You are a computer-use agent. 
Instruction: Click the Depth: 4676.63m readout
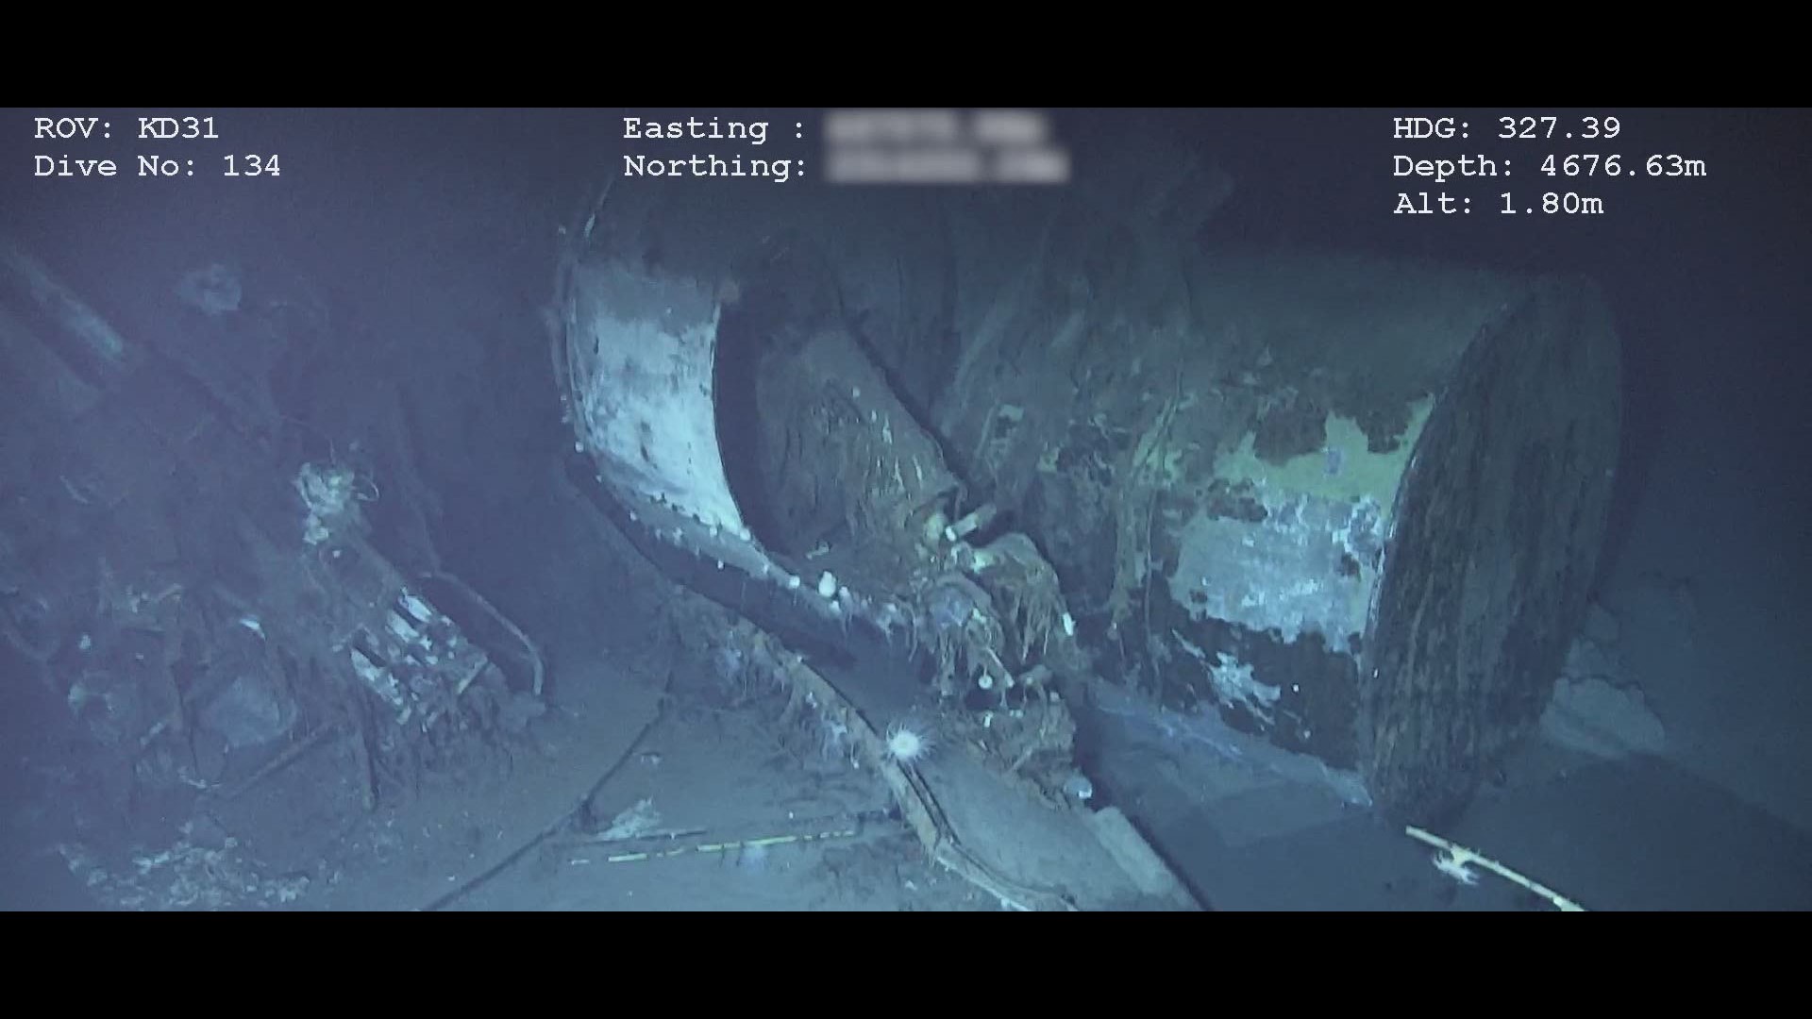[x=1549, y=166]
